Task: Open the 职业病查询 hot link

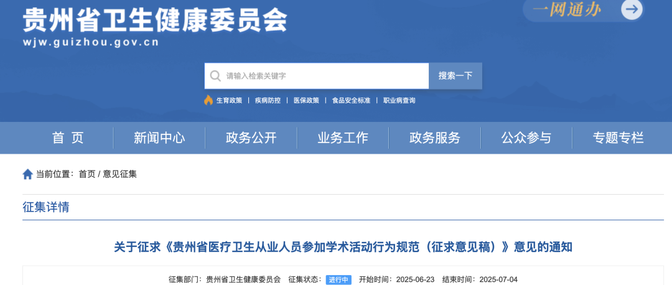Action: [x=399, y=100]
